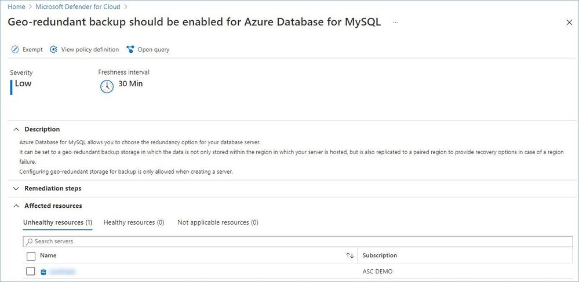This screenshot has width=579, height=282.
Task: Click the Low severity value
Action: click(x=23, y=83)
